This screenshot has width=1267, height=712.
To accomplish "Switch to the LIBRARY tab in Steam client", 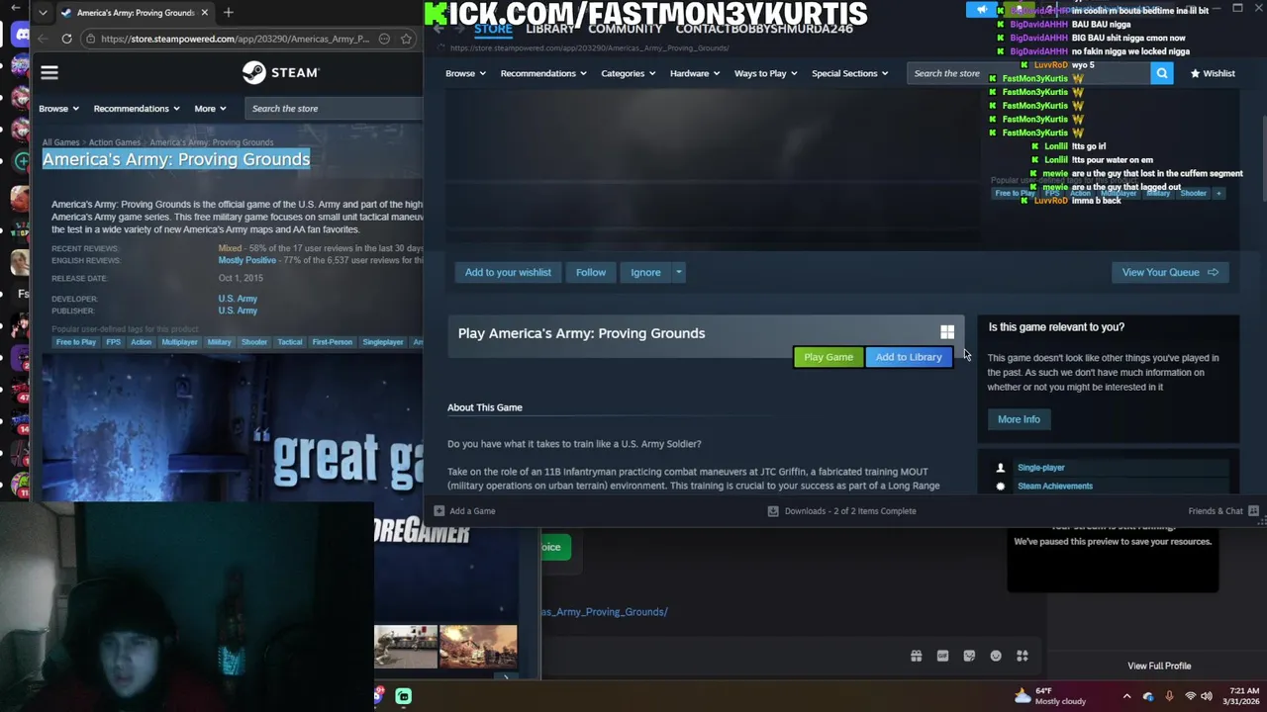I will pyautogui.click(x=550, y=29).
